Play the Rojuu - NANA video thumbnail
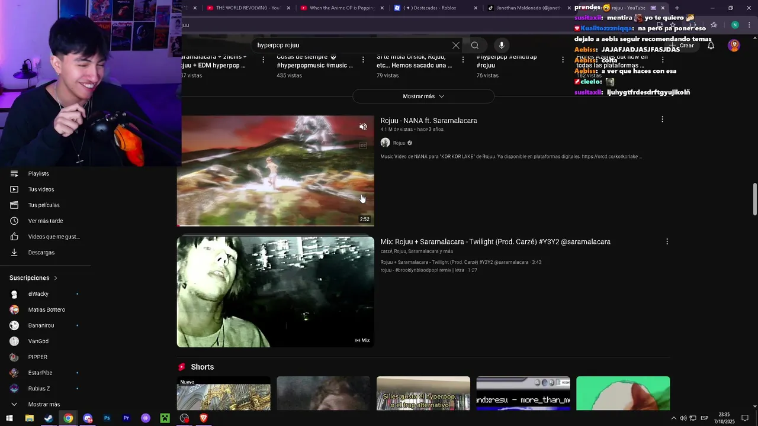This screenshot has height=426, width=758. pos(275,171)
